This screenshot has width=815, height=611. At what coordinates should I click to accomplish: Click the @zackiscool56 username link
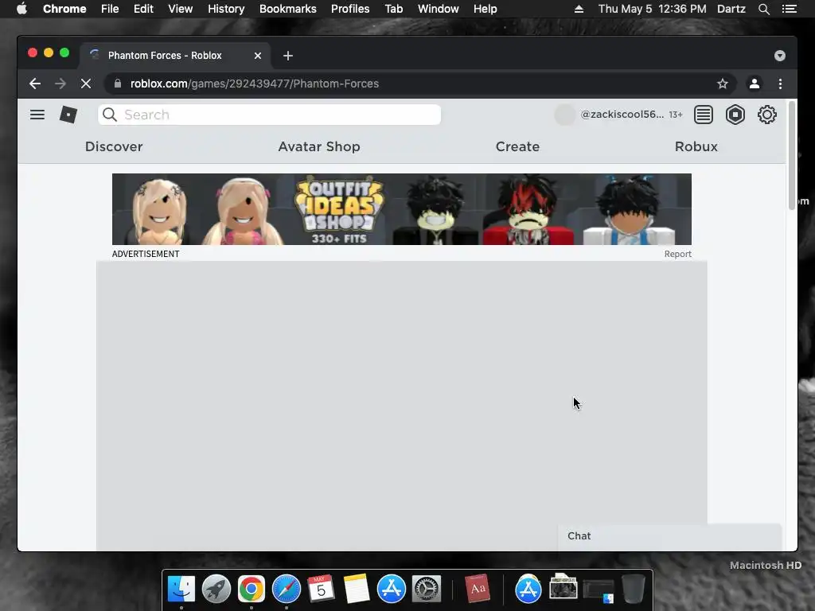pos(622,115)
